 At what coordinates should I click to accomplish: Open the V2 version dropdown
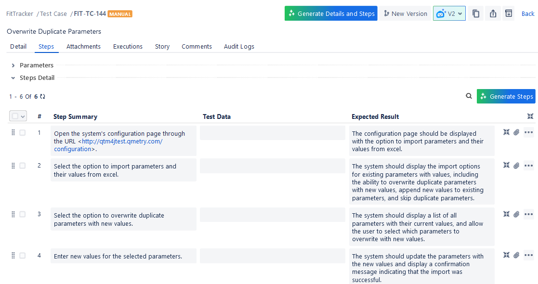point(449,13)
